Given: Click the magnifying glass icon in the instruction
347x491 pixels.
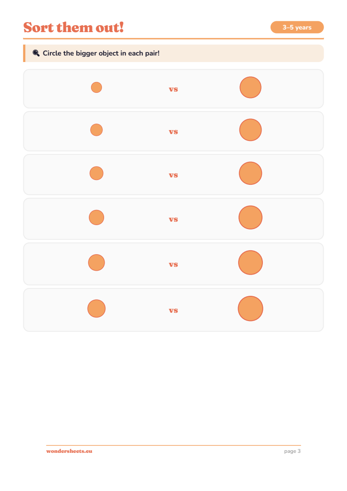Looking at the screenshot, I should tap(36, 53).
